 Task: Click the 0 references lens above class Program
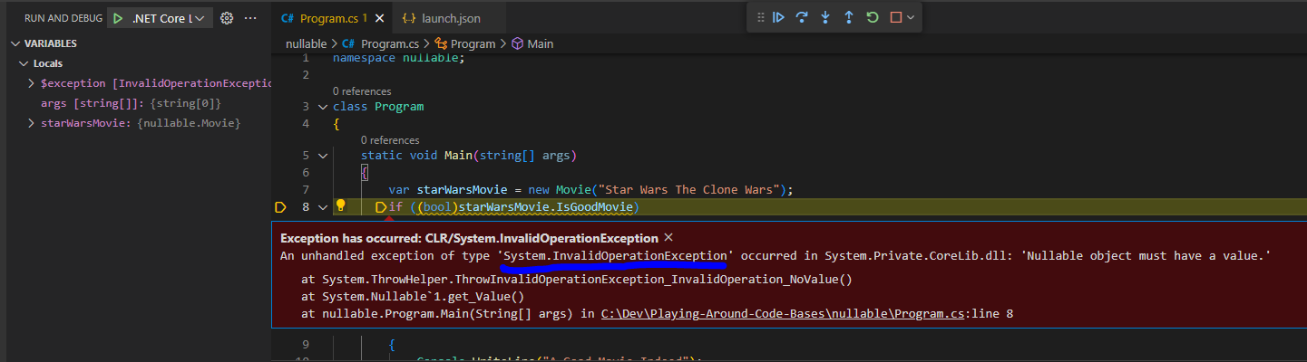coord(362,91)
